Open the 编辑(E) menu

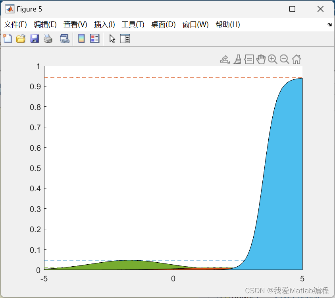45,24
